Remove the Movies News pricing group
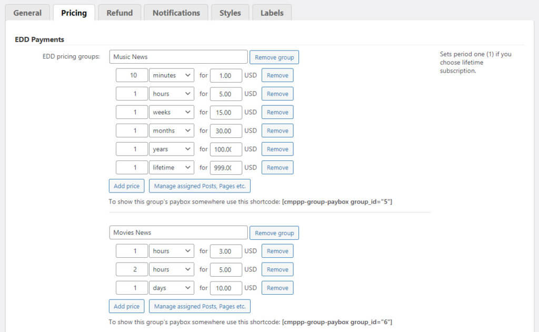 [274, 233]
